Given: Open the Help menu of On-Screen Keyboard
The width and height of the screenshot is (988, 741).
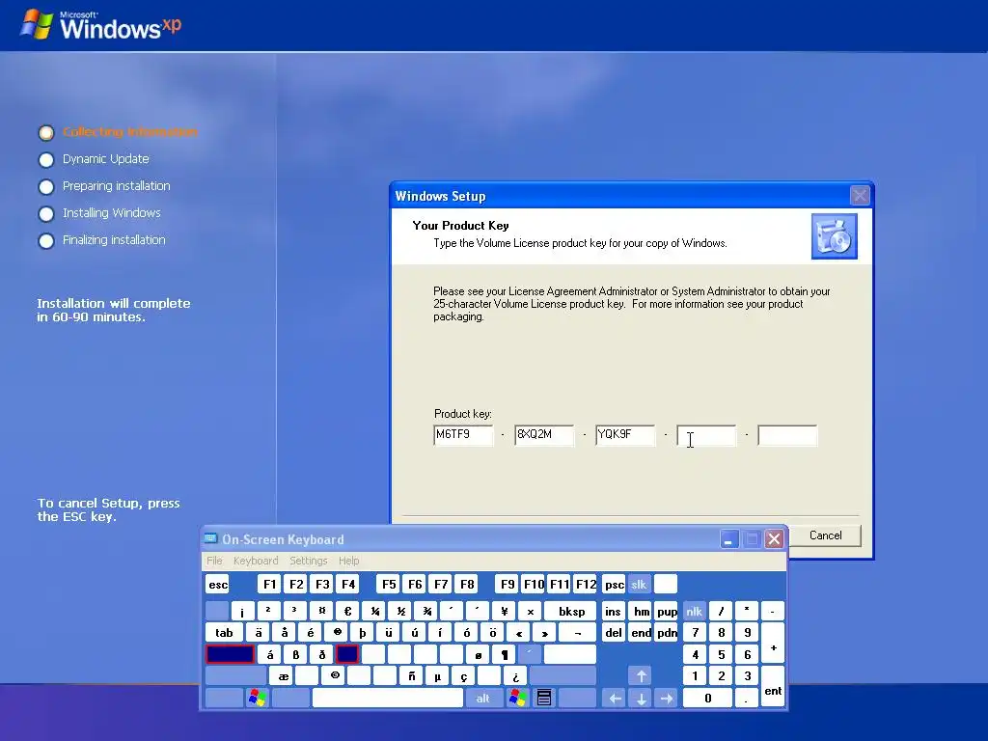Looking at the screenshot, I should pos(348,561).
